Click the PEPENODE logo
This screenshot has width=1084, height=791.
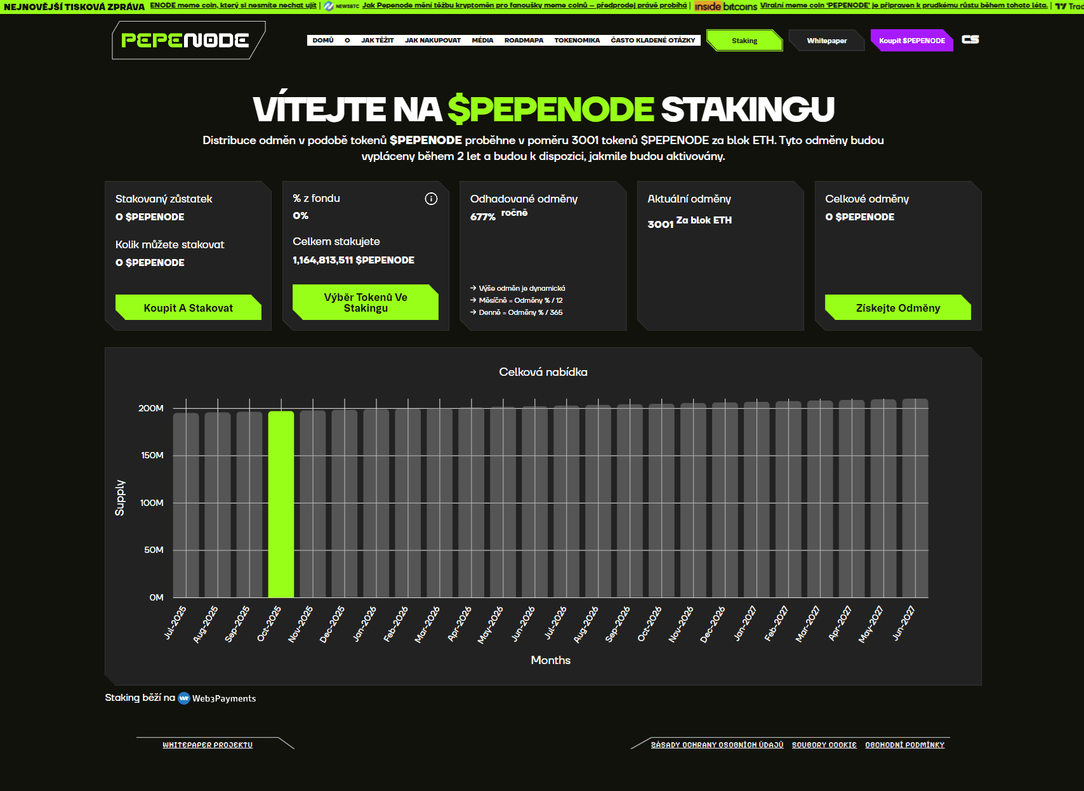click(x=185, y=41)
